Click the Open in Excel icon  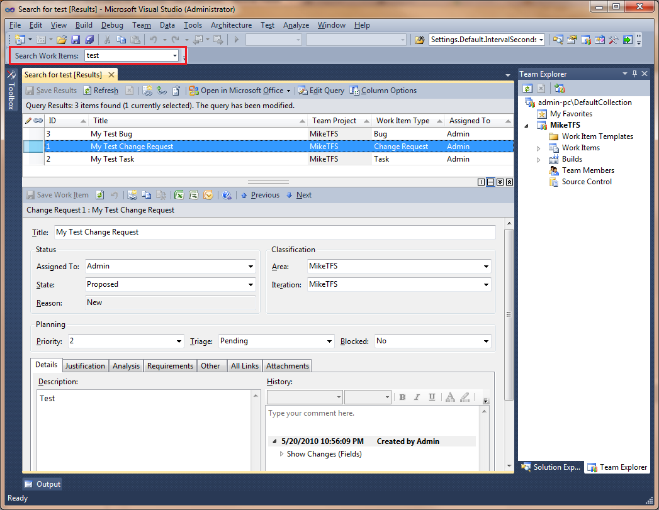[179, 195]
